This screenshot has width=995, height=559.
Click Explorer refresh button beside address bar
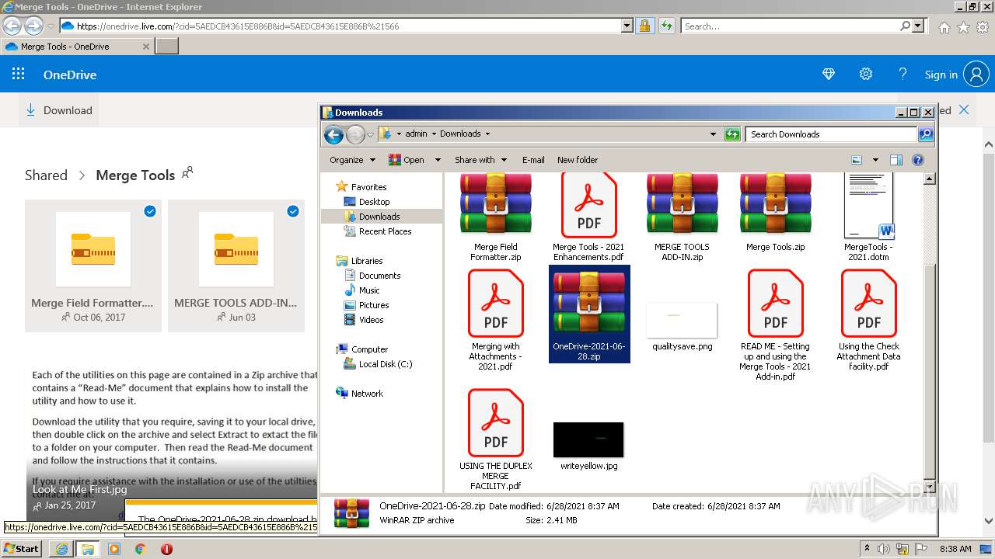coord(731,134)
